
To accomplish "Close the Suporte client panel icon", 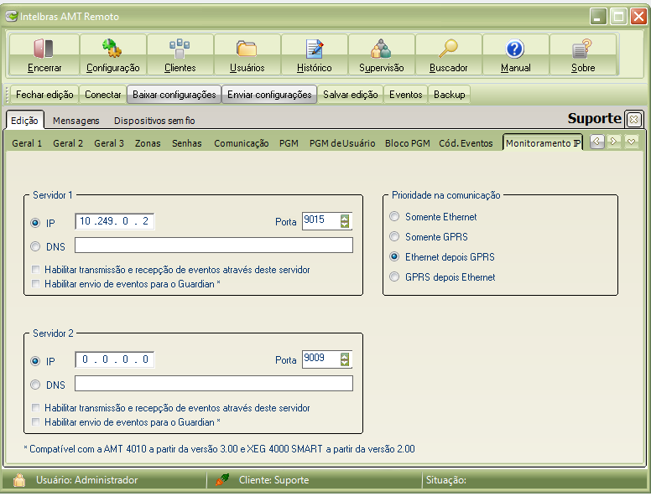I will pyautogui.click(x=633, y=120).
